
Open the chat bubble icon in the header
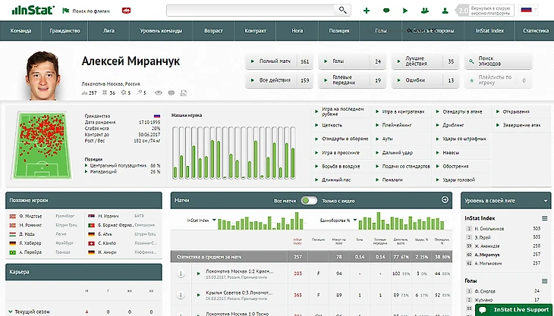pyautogui.click(x=386, y=11)
